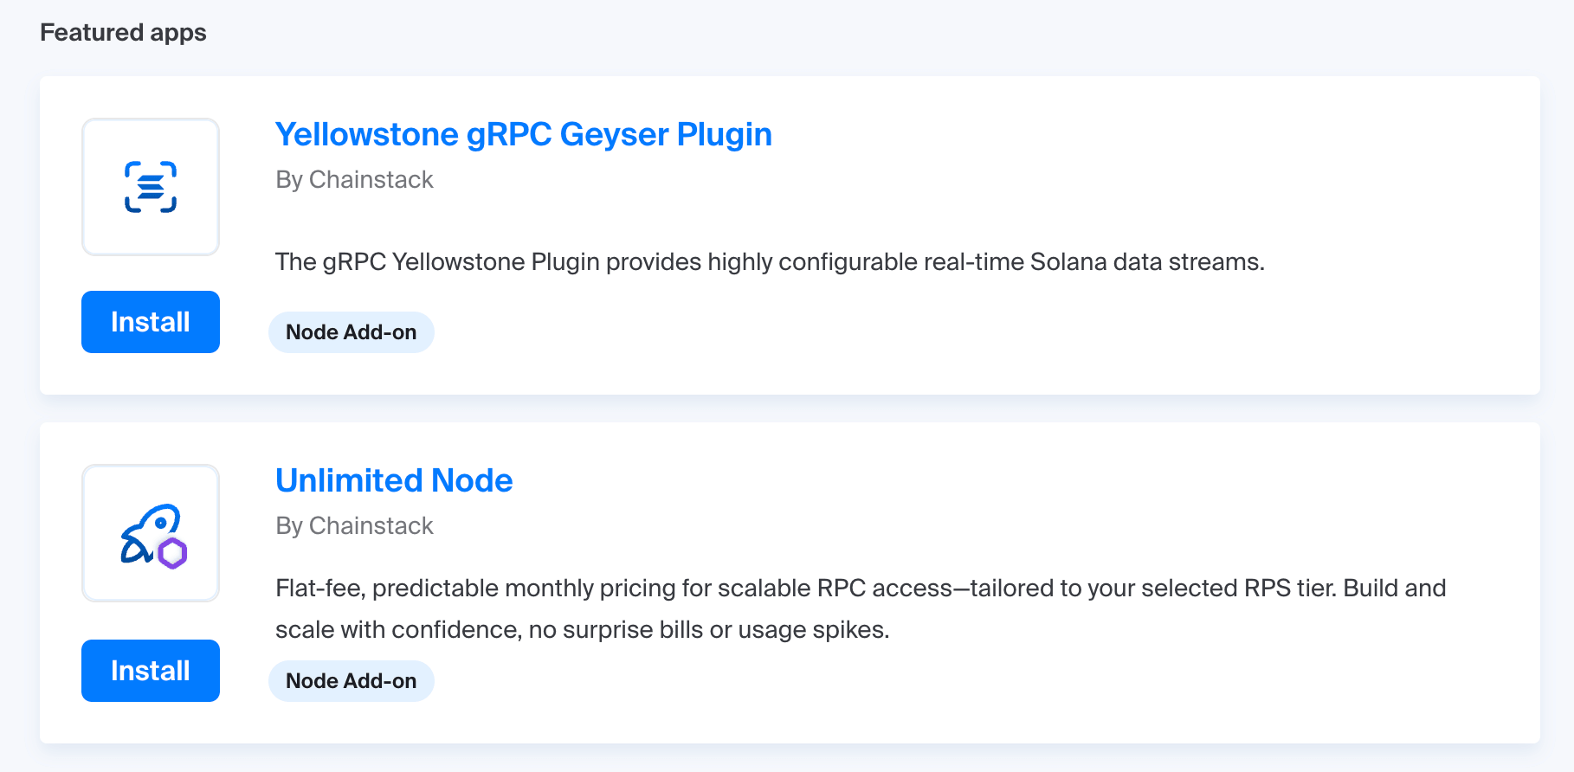Click the Node Add-on tag under Yellowstone plugin
Screen dimensions: 1574x772
(351, 332)
